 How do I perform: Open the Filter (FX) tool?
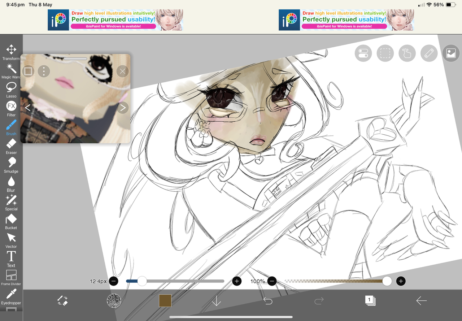click(11, 109)
